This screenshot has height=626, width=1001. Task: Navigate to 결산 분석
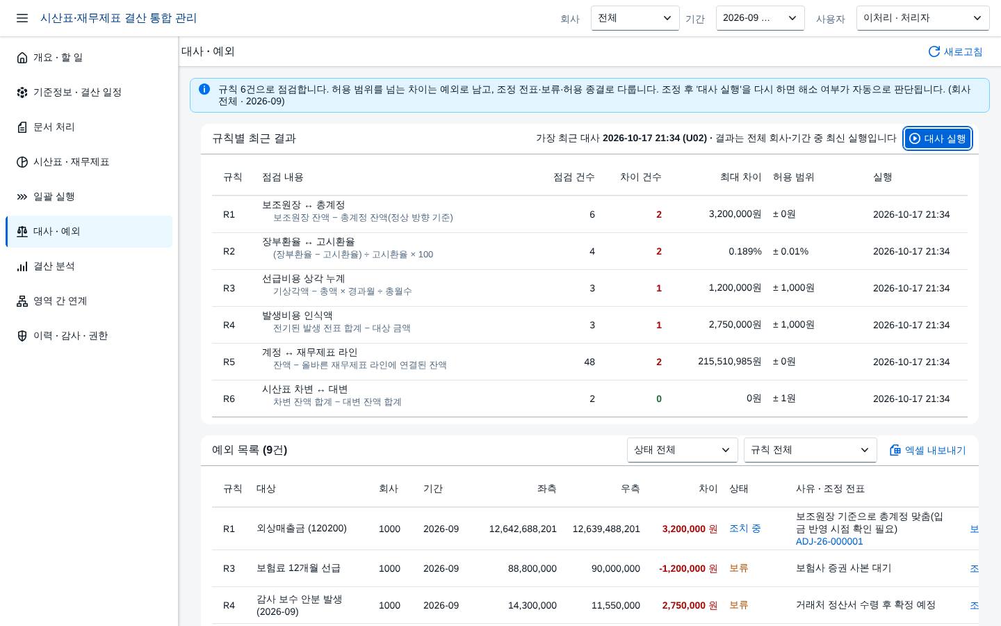point(89,266)
